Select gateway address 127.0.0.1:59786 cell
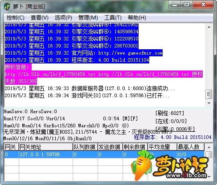 pyautogui.click(x=46, y=154)
